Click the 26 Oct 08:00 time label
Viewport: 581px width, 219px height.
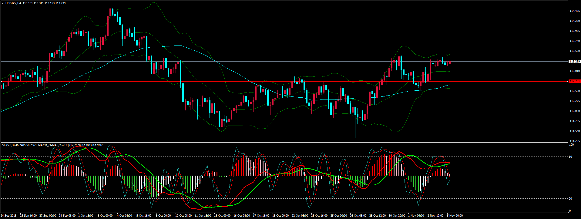358,216
